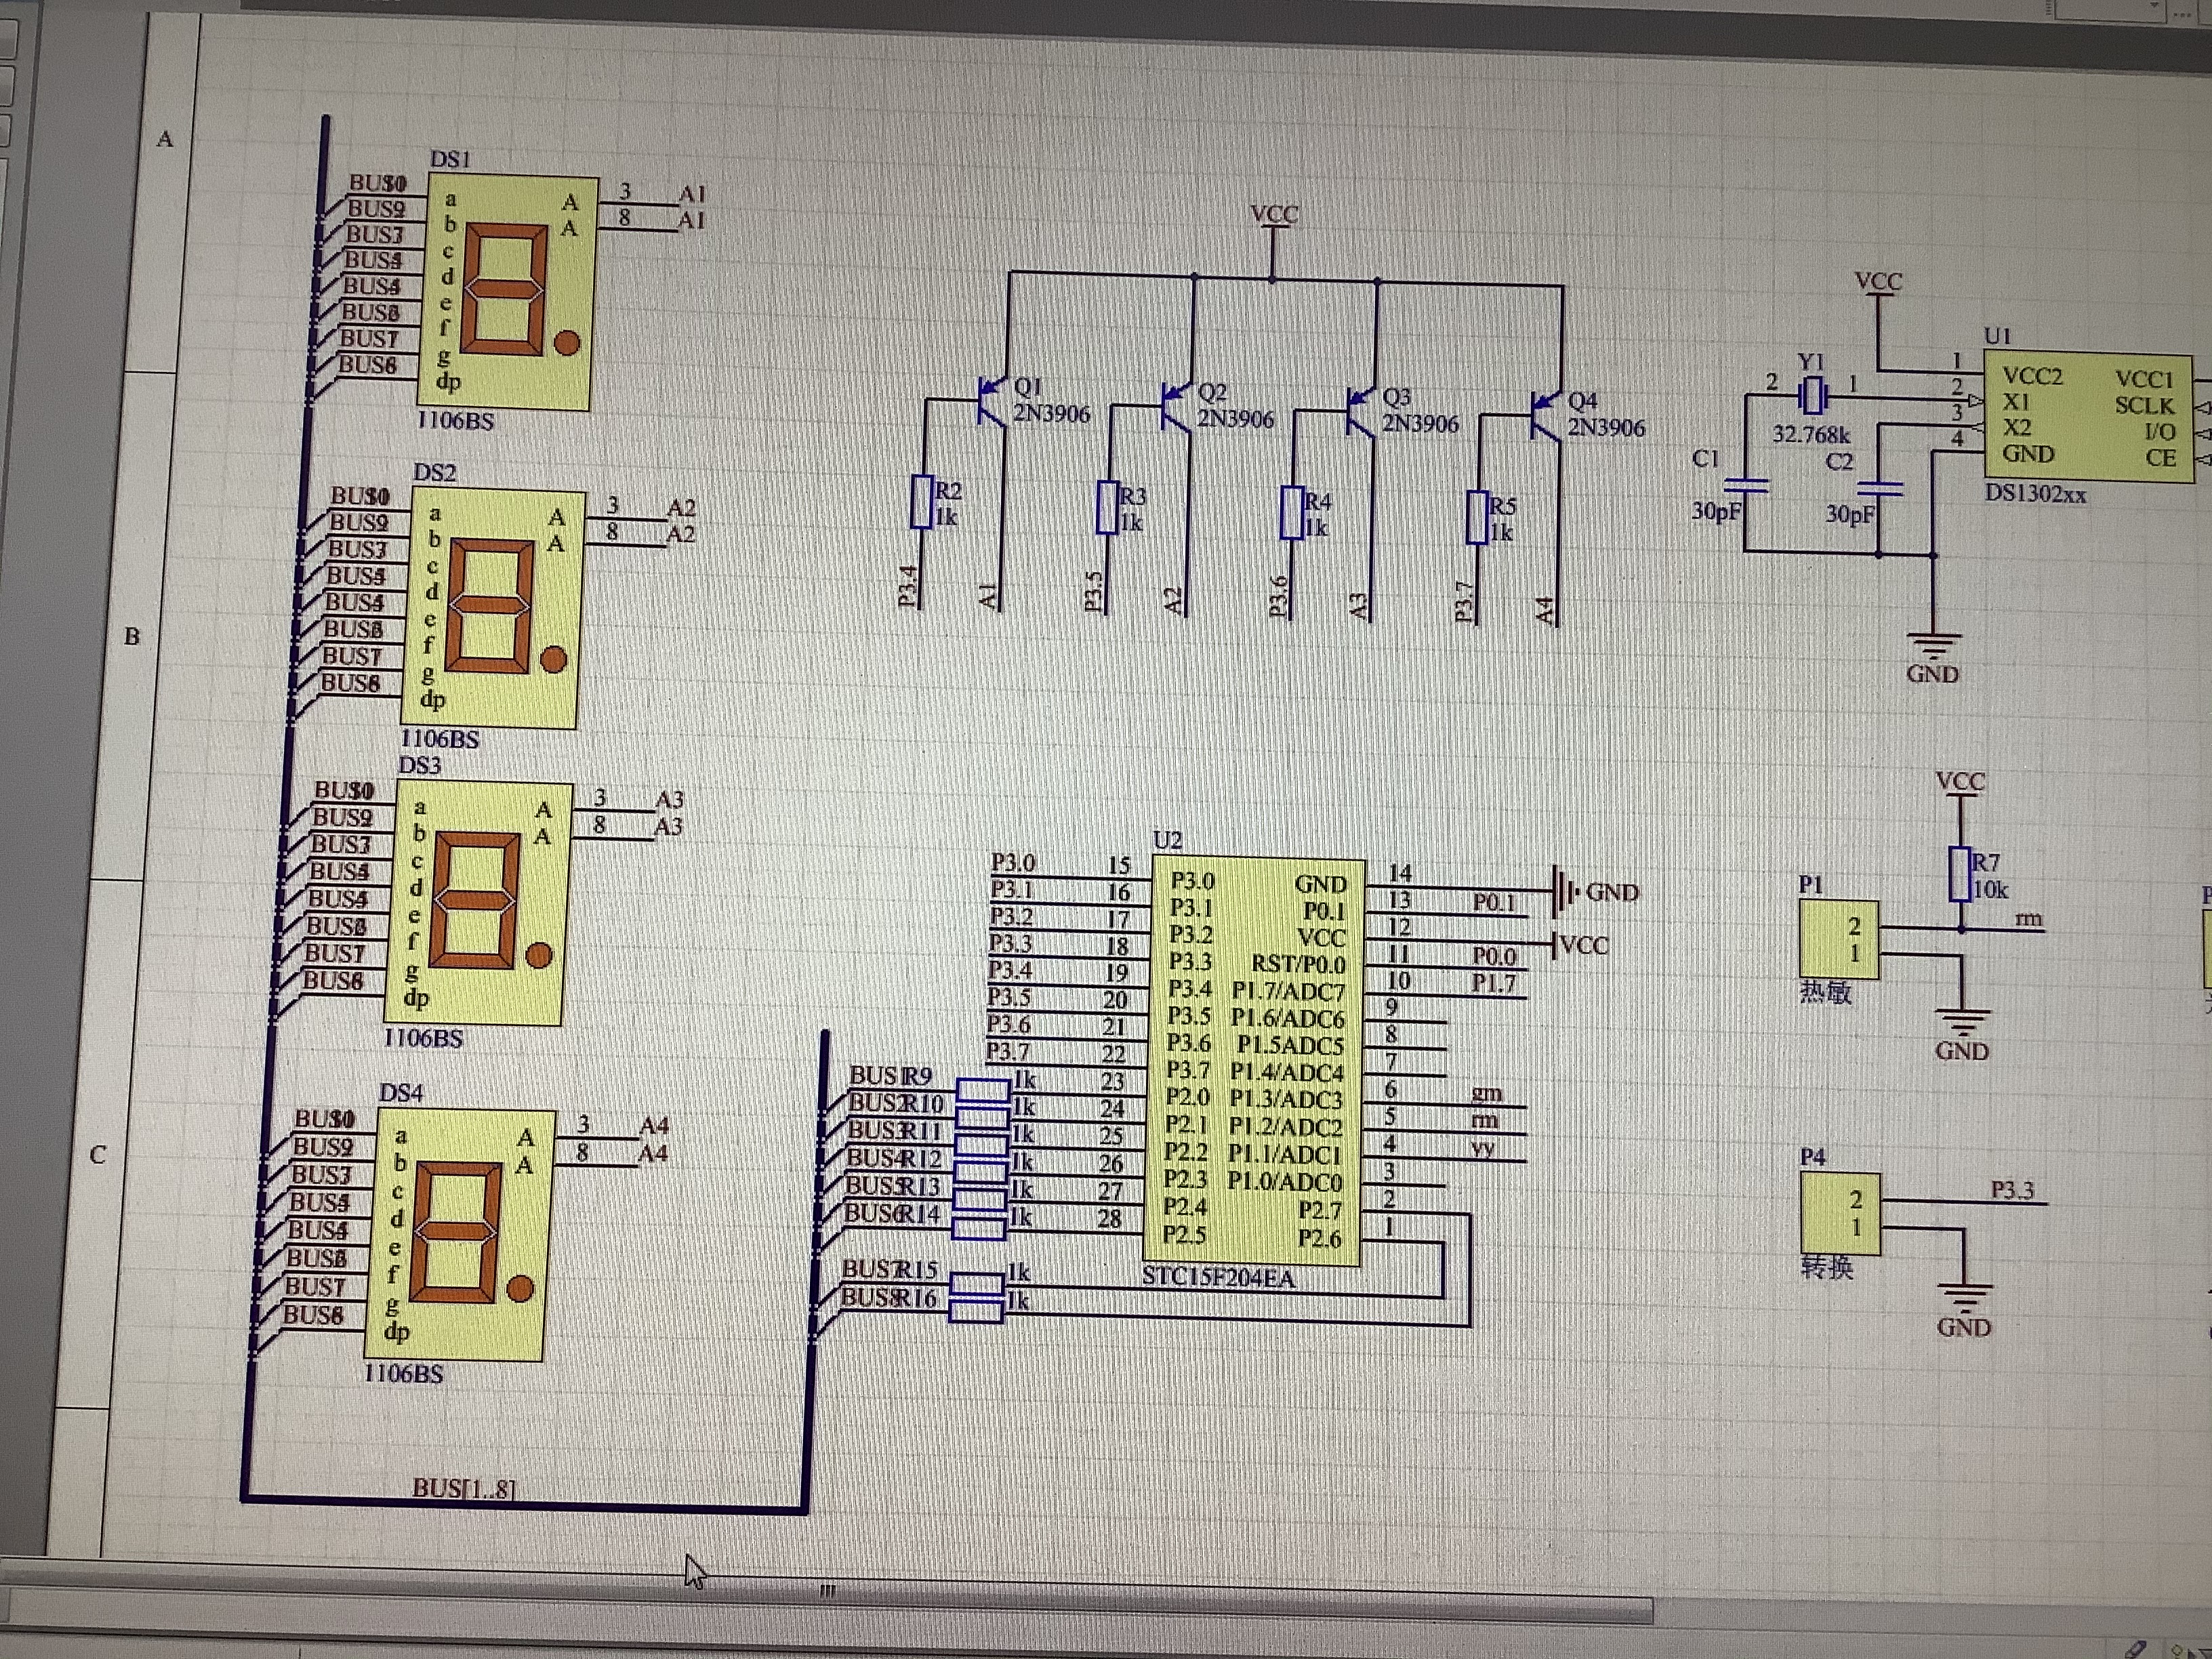
Task: Click sheet border zone letter C
Action: (97, 1155)
